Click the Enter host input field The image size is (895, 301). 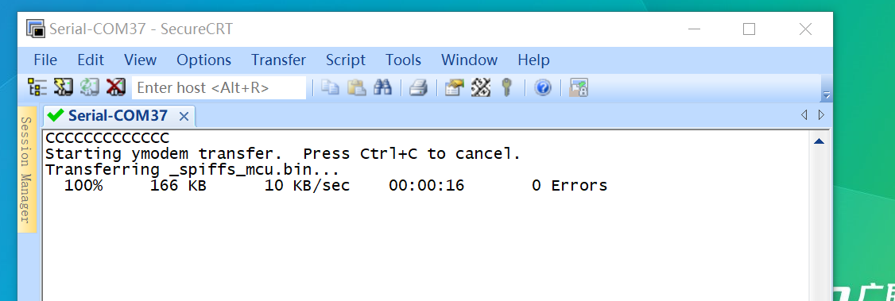click(219, 88)
